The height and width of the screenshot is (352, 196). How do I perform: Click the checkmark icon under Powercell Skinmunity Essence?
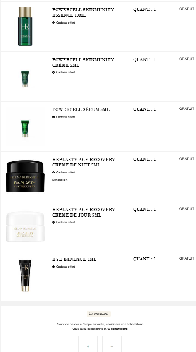53,23
